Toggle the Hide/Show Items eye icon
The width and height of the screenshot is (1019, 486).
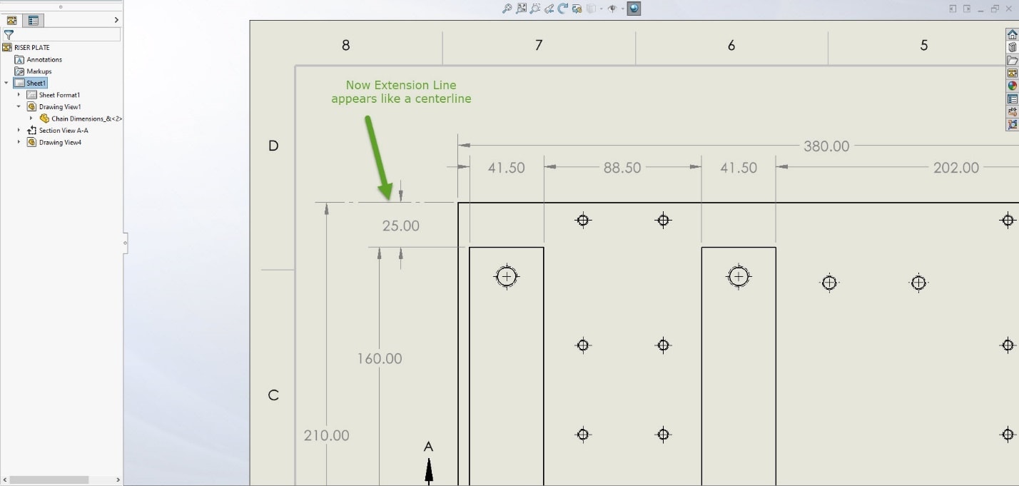pos(612,8)
